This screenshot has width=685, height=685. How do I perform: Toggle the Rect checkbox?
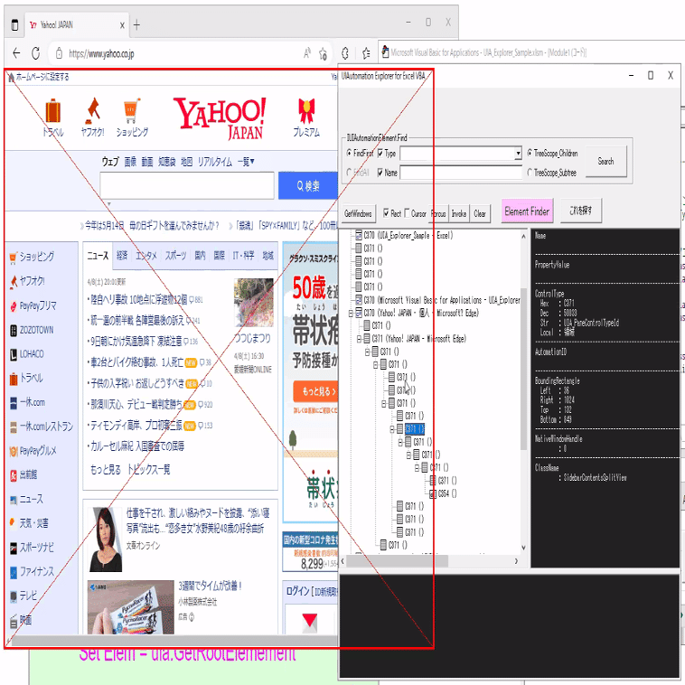(x=386, y=212)
